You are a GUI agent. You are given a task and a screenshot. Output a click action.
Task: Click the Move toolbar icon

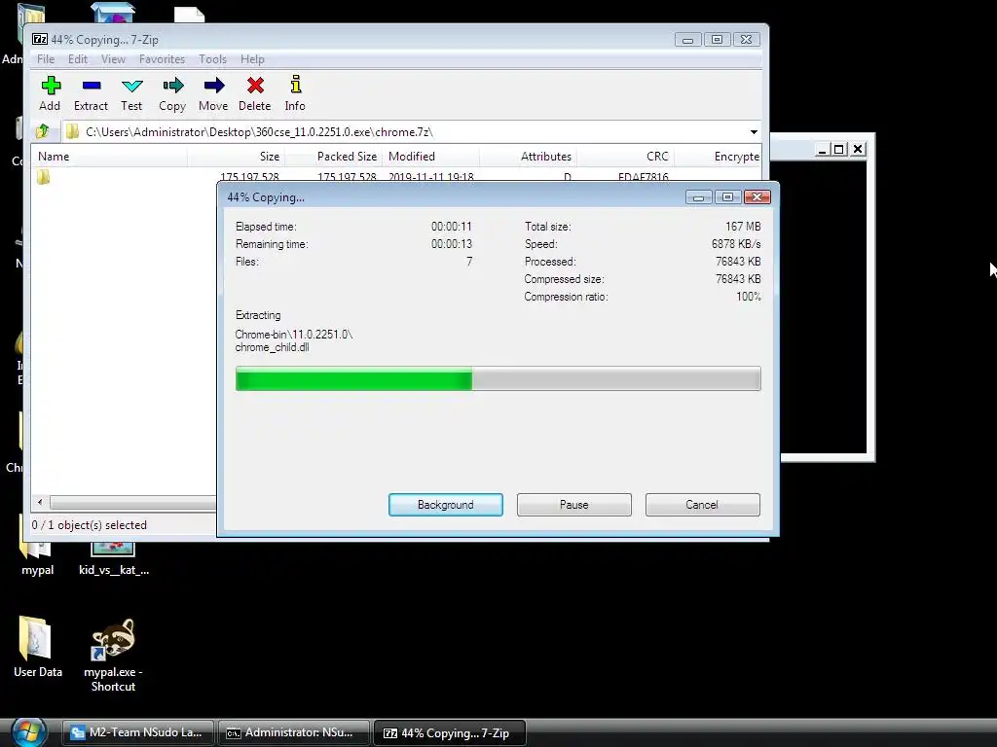pyautogui.click(x=213, y=93)
